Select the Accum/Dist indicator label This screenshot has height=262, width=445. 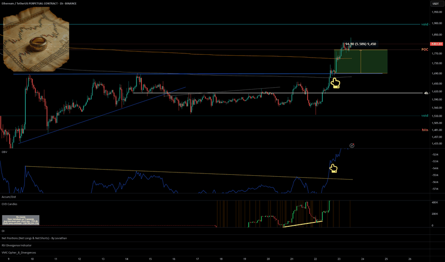[x=9, y=197]
